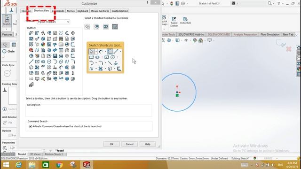
Task: Click Corner Rectangle in Sketch Shortcuts toolbar
Action: click(x=91, y=57)
